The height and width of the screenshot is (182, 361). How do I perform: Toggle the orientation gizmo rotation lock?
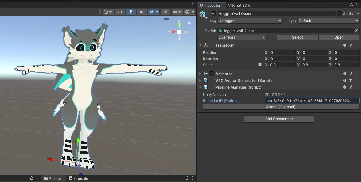(x=189, y=22)
